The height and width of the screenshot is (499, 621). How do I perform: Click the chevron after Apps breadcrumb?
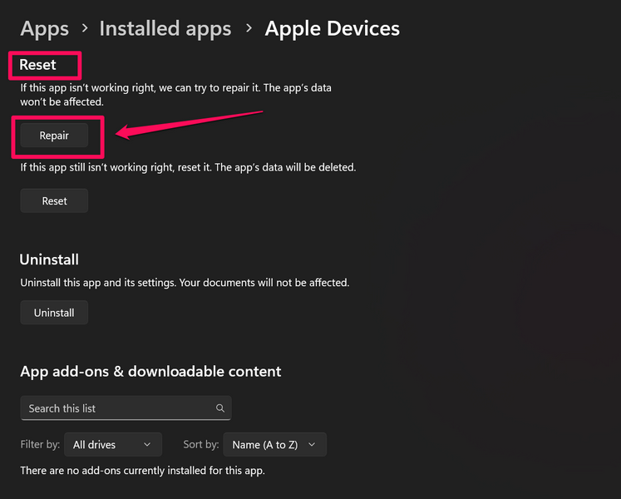point(84,29)
